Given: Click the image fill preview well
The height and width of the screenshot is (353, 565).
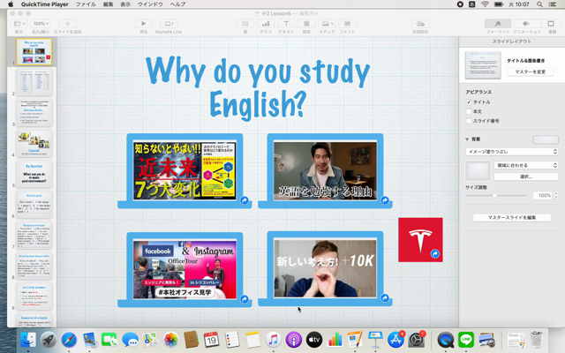Looking at the screenshot, I should (478, 170).
